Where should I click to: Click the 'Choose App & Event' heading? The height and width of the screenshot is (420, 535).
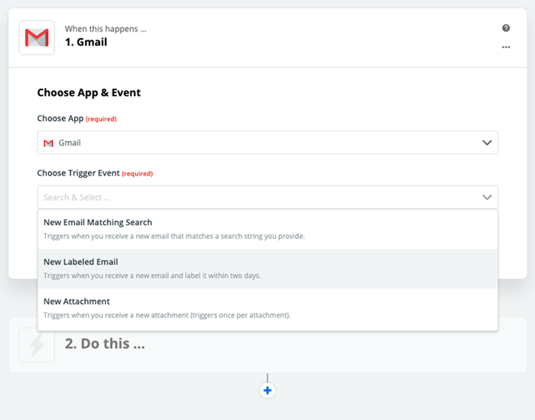89,92
